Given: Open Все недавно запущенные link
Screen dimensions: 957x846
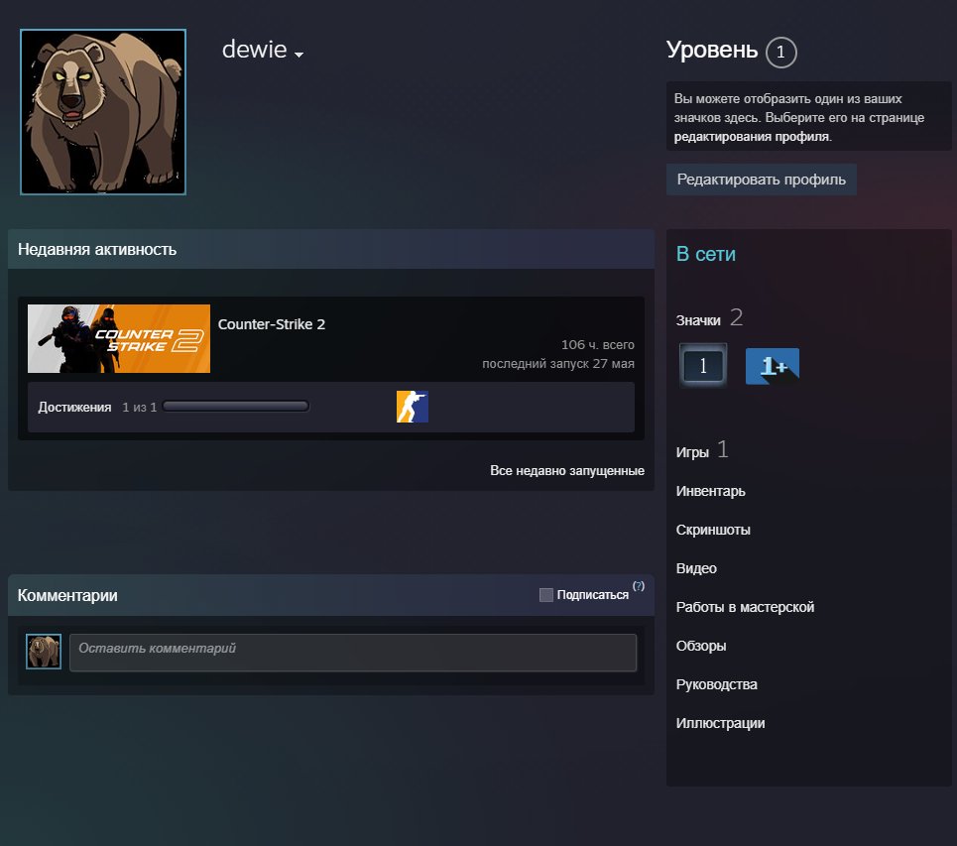Looking at the screenshot, I should pyautogui.click(x=567, y=471).
